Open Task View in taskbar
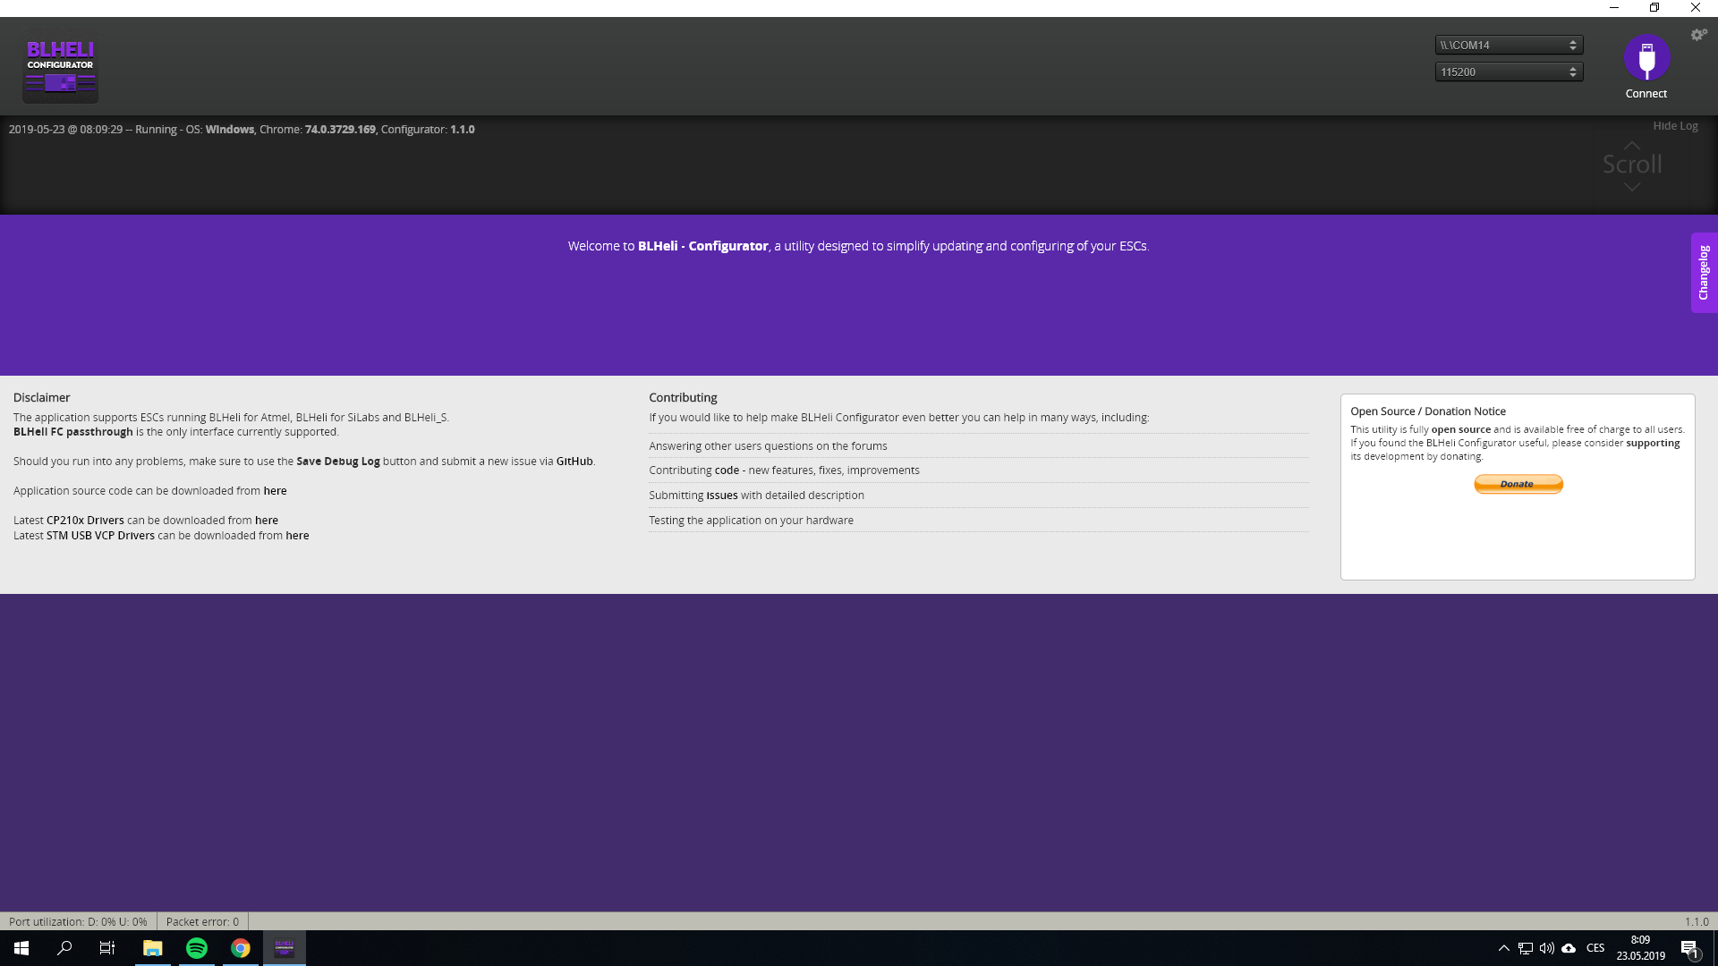1718x966 pixels. tap(107, 948)
